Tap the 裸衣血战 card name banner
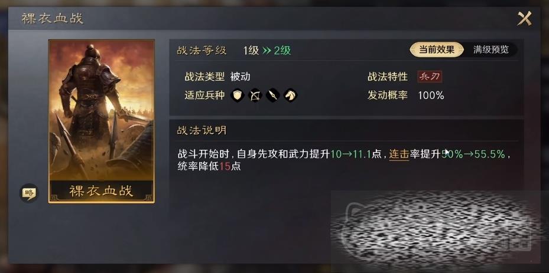Screen dimensions: 549x273 [x=102, y=191]
